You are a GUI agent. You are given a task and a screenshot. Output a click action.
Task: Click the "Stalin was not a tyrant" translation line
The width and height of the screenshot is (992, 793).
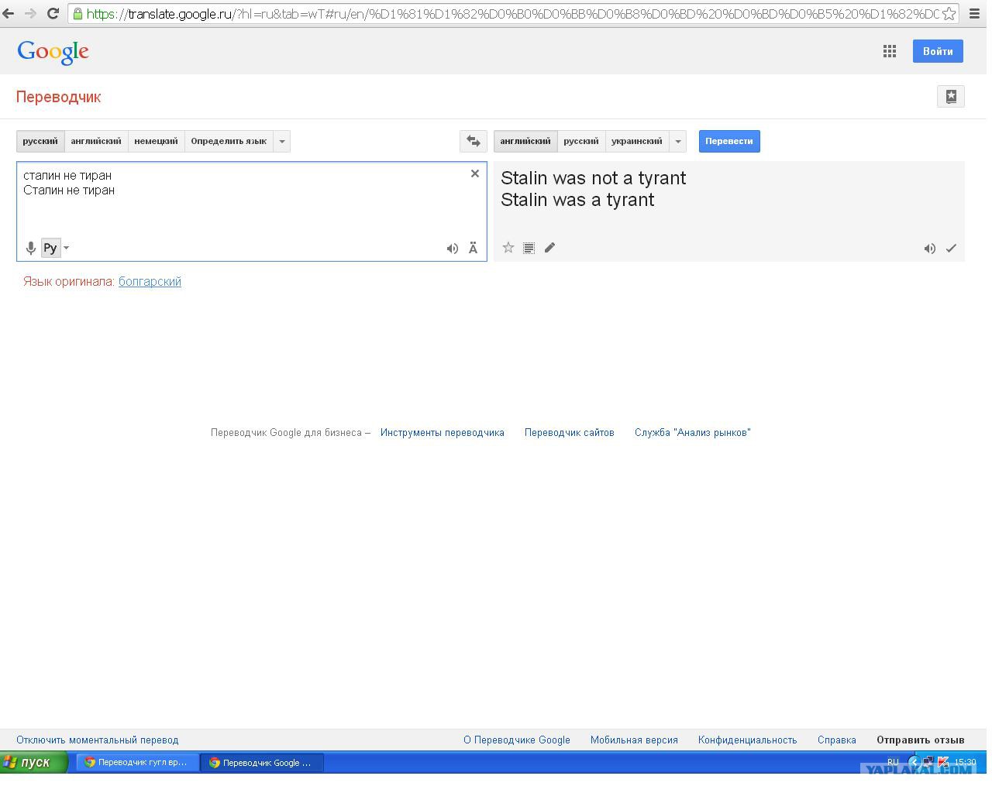tap(594, 178)
